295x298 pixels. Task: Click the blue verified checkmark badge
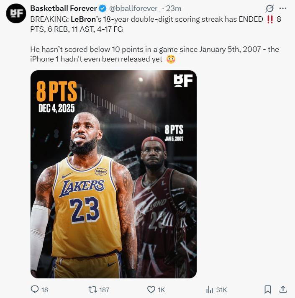[102, 8]
